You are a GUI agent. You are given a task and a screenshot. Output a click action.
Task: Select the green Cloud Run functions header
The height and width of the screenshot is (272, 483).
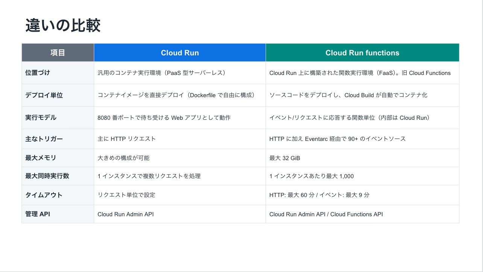click(x=363, y=53)
